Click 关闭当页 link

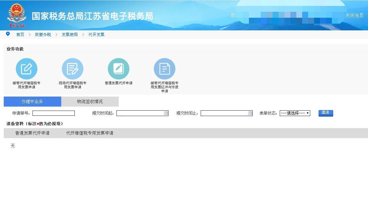click(x=354, y=15)
